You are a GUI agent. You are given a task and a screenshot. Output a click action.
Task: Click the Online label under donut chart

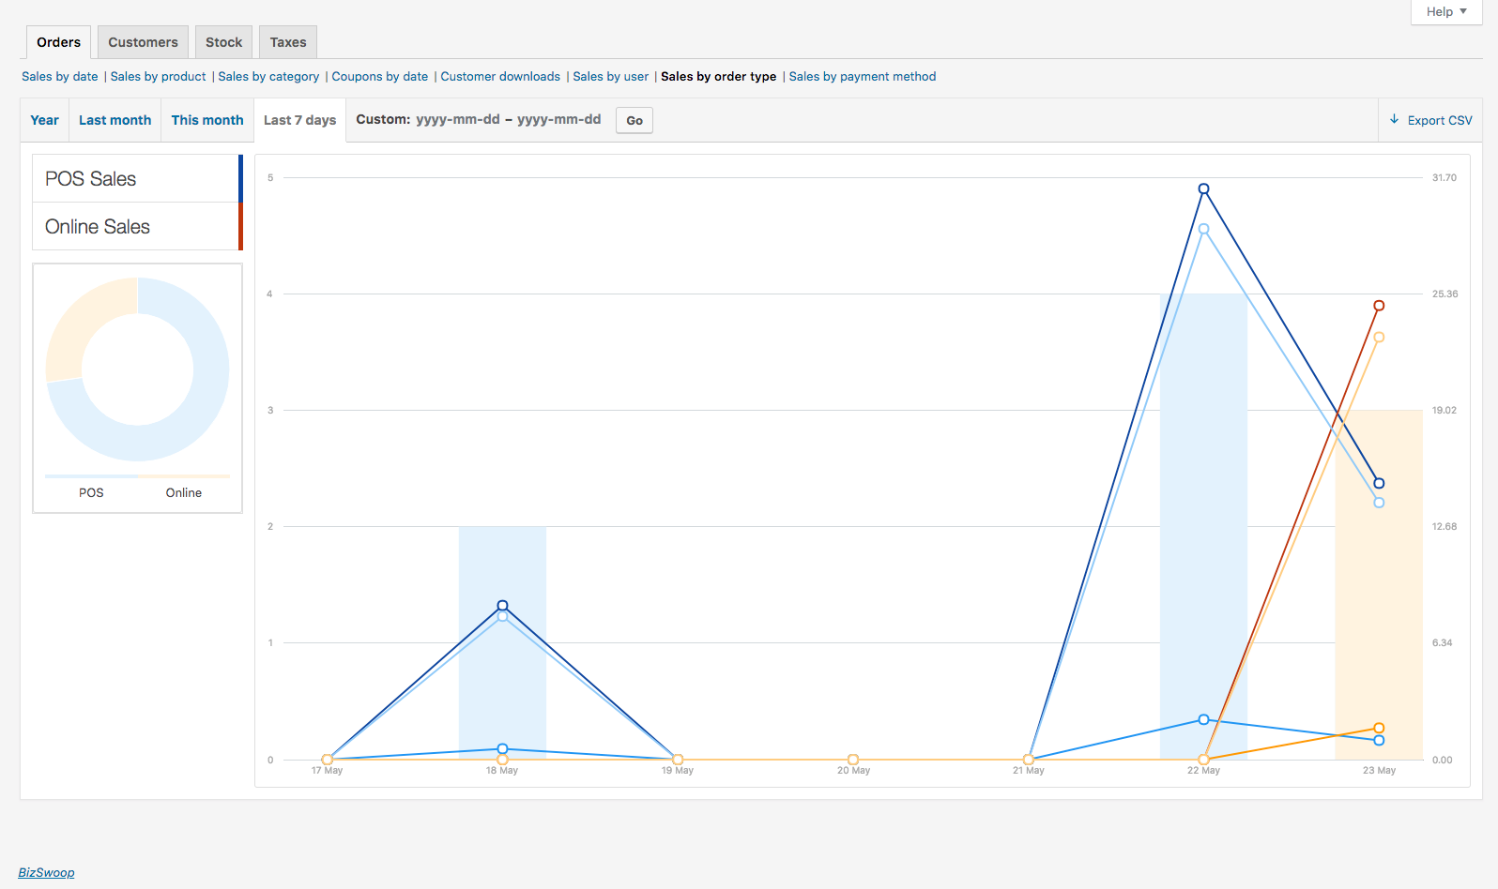pyautogui.click(x=184, y=492)
